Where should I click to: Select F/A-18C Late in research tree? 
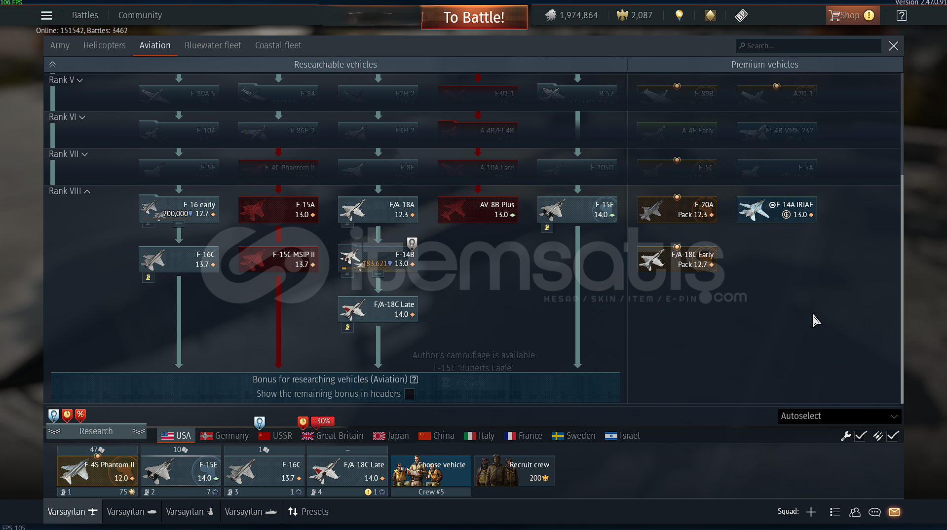[378, 309]
